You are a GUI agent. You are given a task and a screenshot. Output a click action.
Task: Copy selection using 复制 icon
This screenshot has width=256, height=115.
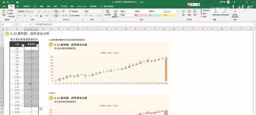pyautogui.click(x=10, y=13)
